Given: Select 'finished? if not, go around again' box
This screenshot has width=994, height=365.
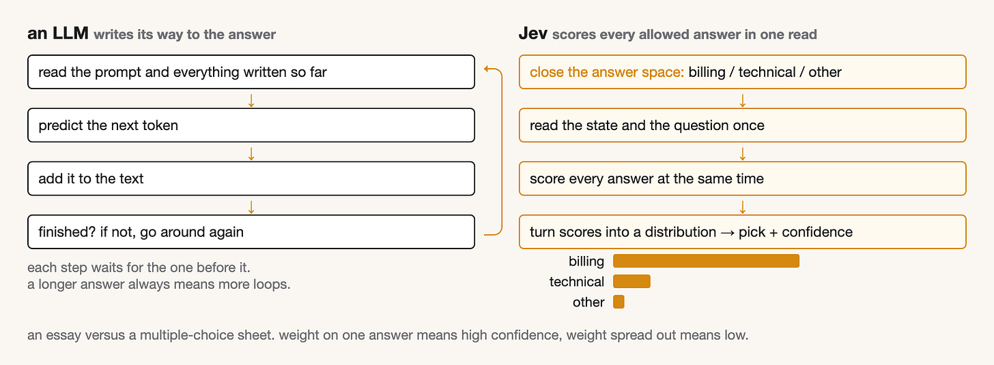Looking at the screenshot, I should click(x=251, y=232).
